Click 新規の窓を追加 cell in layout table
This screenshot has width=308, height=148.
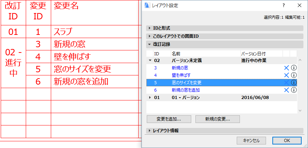(95, 82)
